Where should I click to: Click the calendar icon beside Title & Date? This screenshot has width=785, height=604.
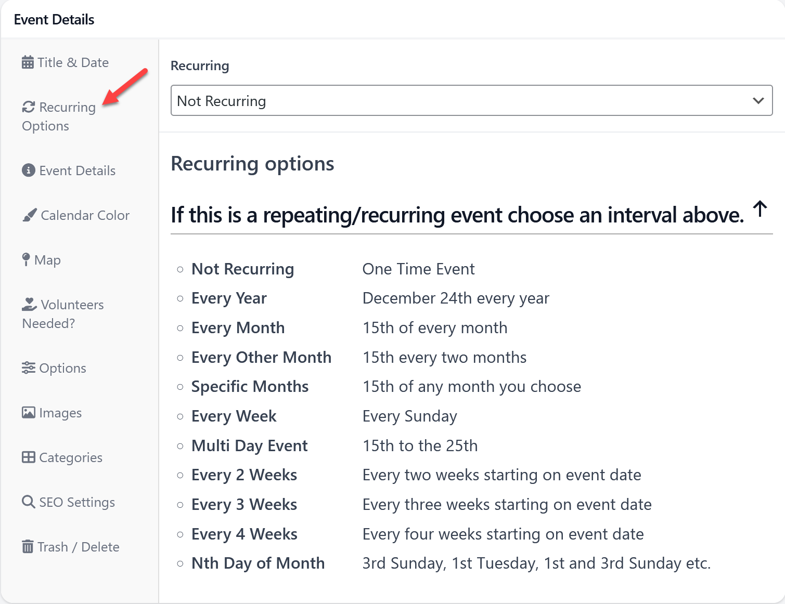[x=28, y=62]
